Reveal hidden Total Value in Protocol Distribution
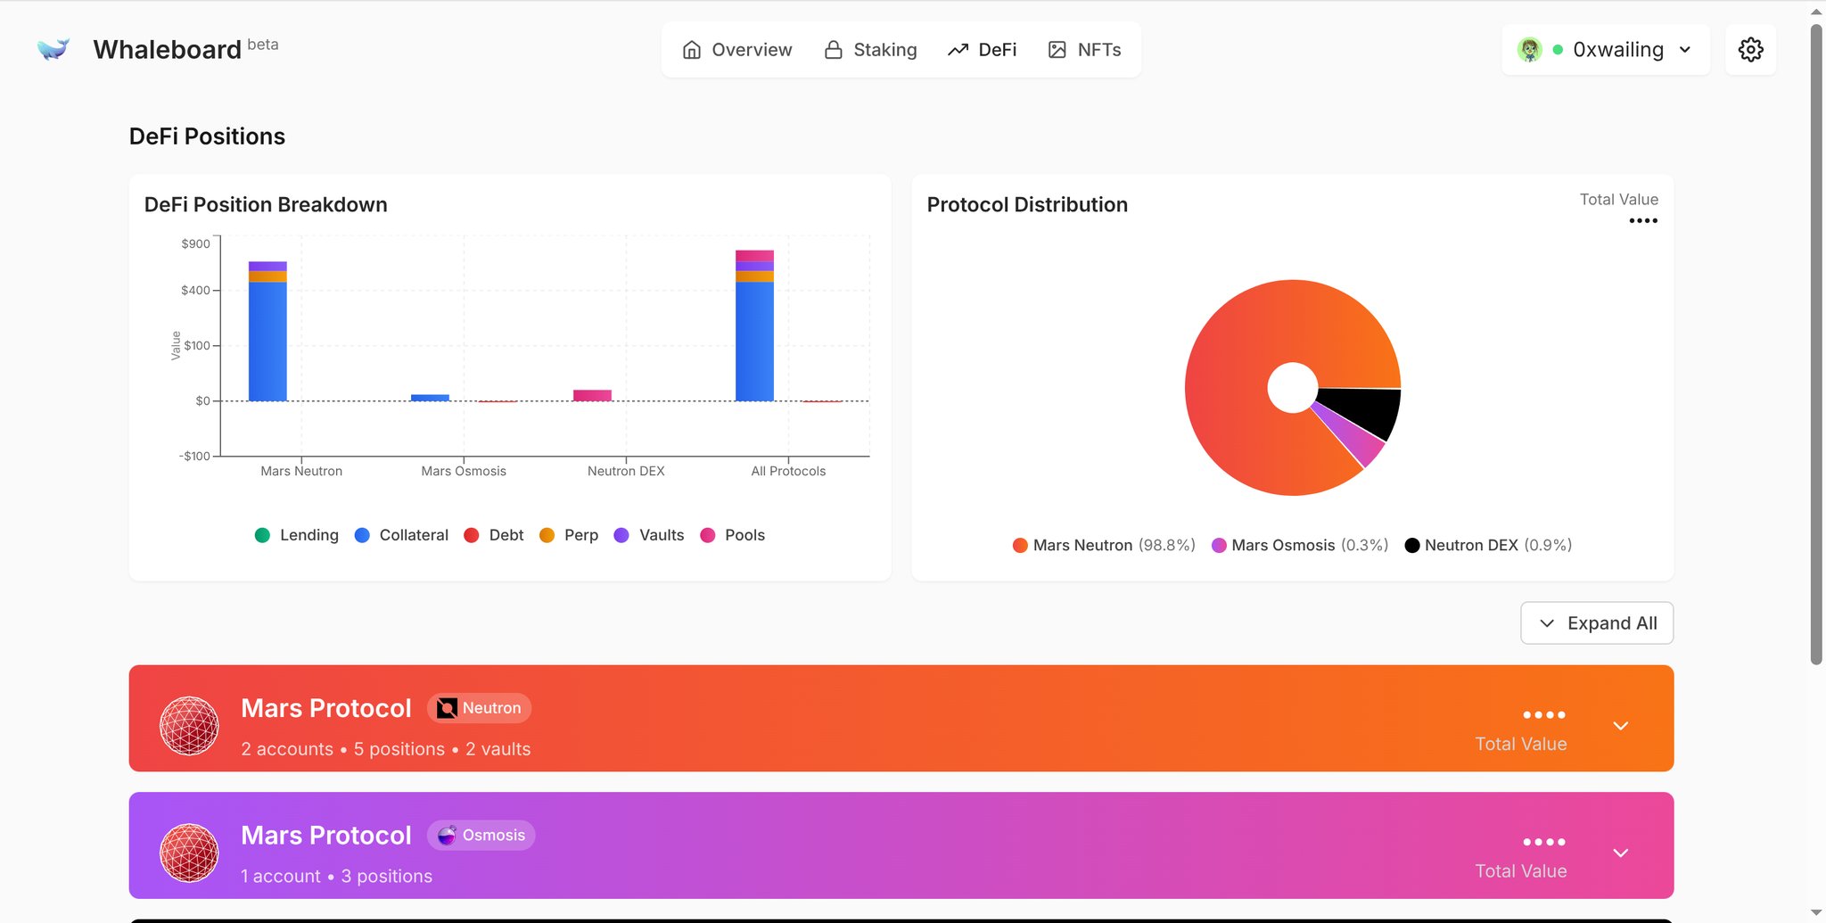The width and height of the screenshot is (1826, 923). point(1642,220)
